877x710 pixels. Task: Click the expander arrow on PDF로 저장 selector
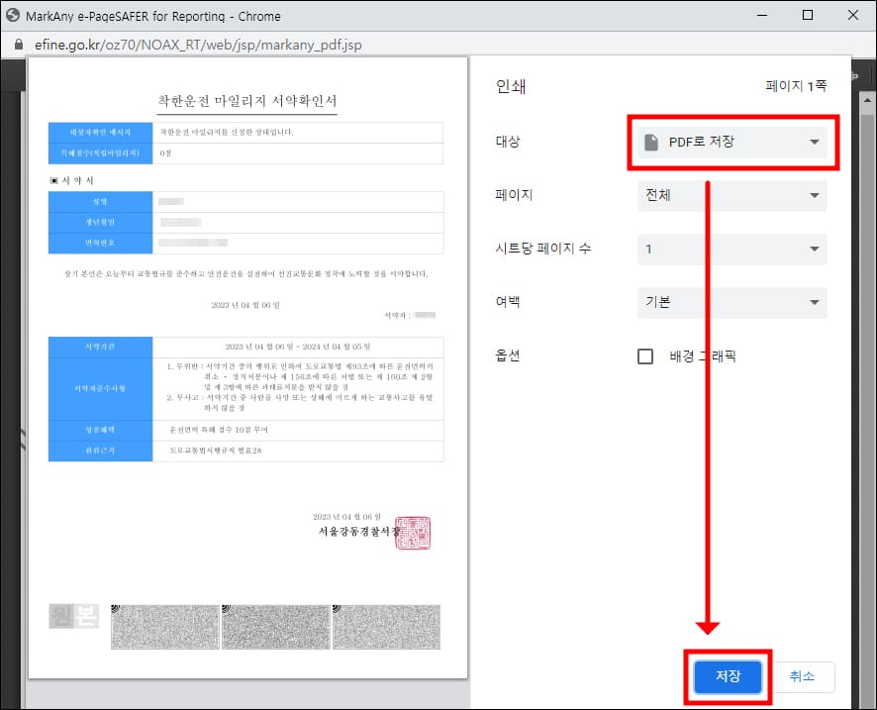click(814, 142)
